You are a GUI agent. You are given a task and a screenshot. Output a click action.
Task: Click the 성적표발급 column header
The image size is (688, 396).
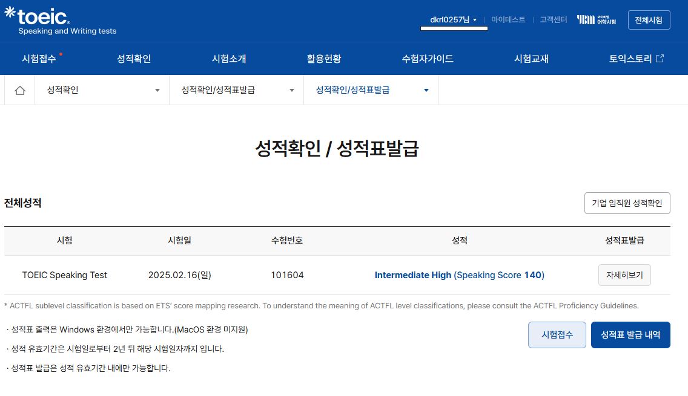[x=624, y=241]
